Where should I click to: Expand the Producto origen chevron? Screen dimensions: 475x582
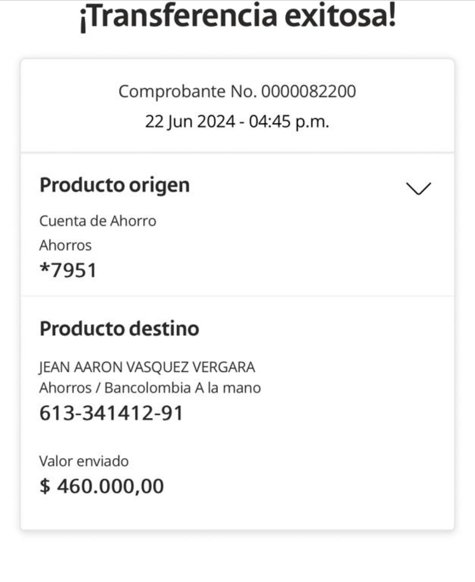click(418, 189)
